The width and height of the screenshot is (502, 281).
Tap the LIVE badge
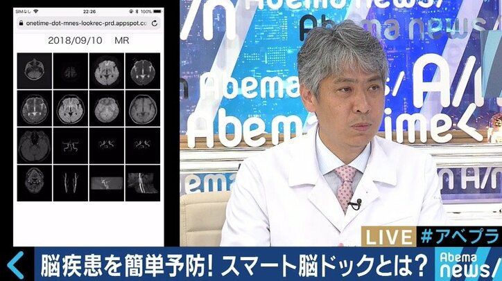[389, 237]
